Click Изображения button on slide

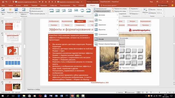[x=54, y=21]
